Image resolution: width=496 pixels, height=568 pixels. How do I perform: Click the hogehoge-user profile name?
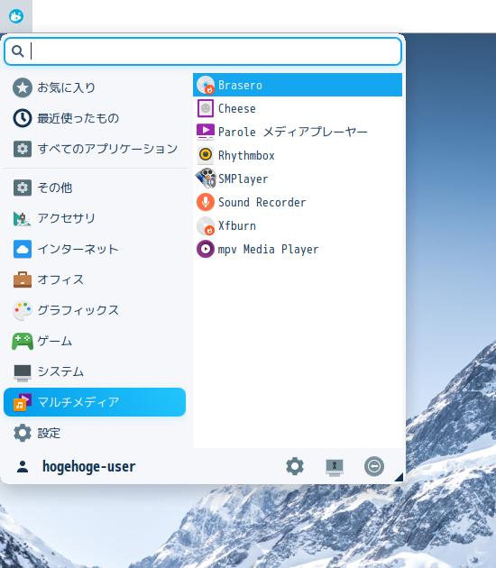pyautogui.click(x=89, y=467)
